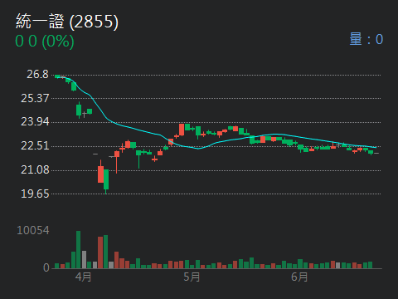Click the 6月 date axis label
The height and width of the screenshot is (299, 398).
[299, 277]
